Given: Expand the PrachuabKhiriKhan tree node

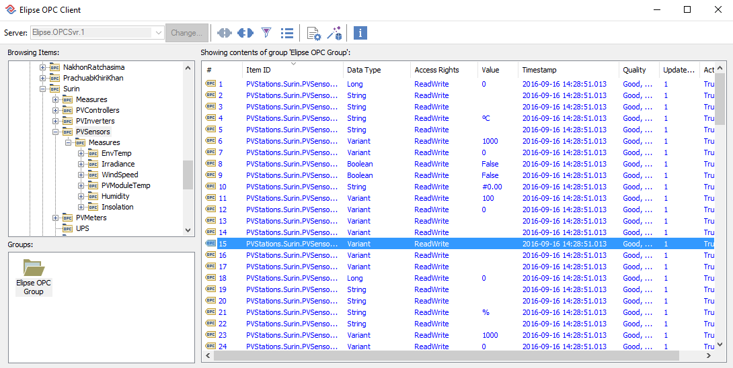Looking at the screenshot, I should [x=43, y=78].
